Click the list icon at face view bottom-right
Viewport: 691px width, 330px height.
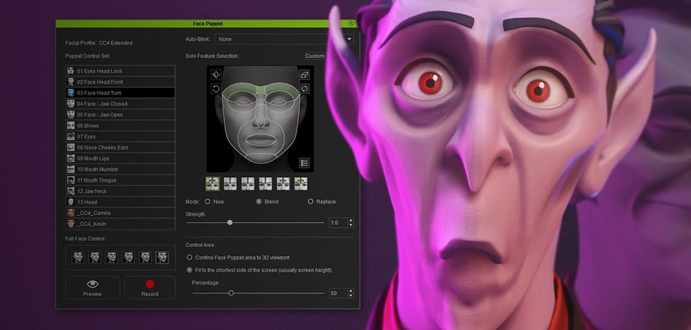click(304, 163)
